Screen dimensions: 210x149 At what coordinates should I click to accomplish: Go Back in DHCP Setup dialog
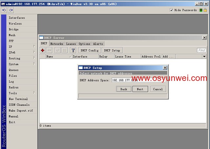point(124,89)
